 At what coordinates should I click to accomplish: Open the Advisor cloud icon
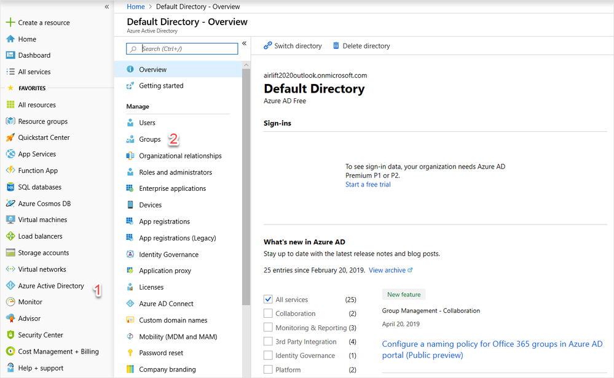pos(10,318)
